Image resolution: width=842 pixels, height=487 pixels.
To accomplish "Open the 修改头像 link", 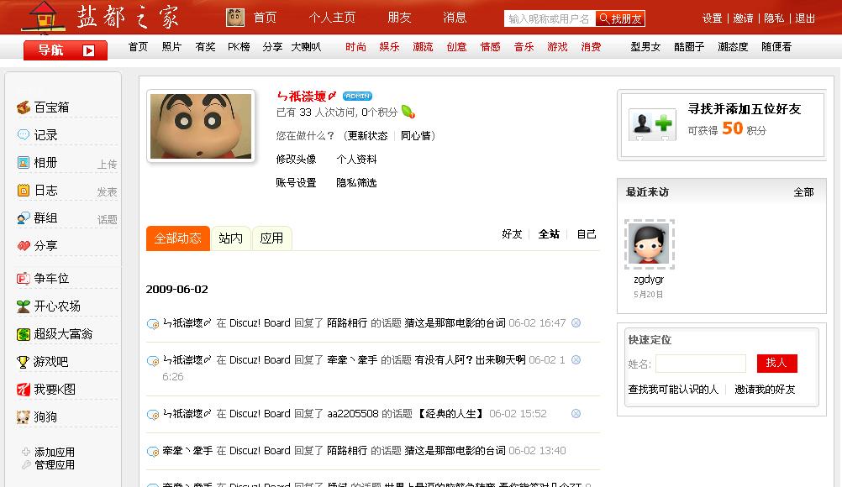I will click(296, 160).
